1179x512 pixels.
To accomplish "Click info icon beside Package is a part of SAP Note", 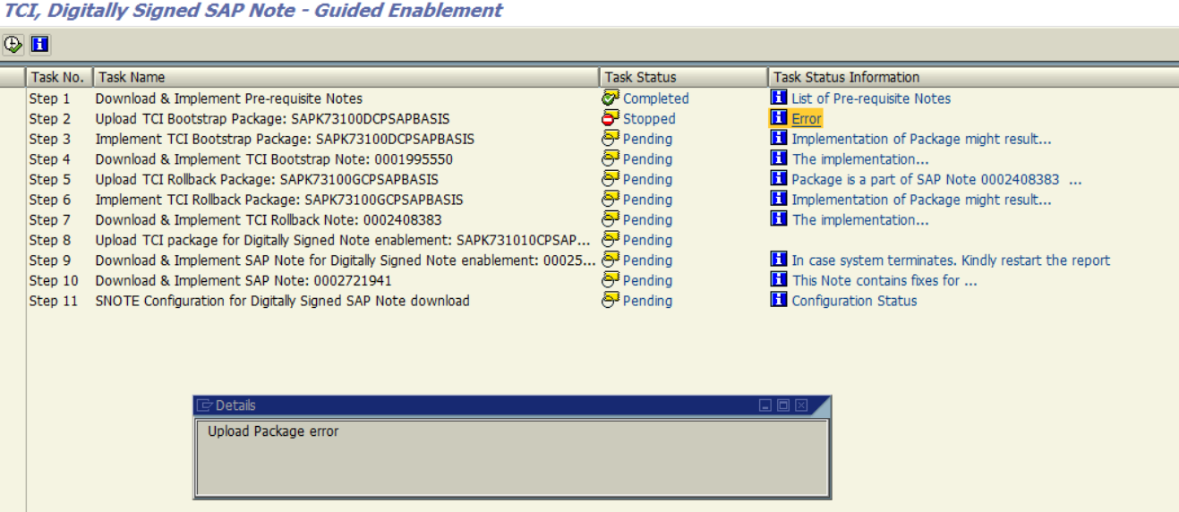I will point(779,179).
